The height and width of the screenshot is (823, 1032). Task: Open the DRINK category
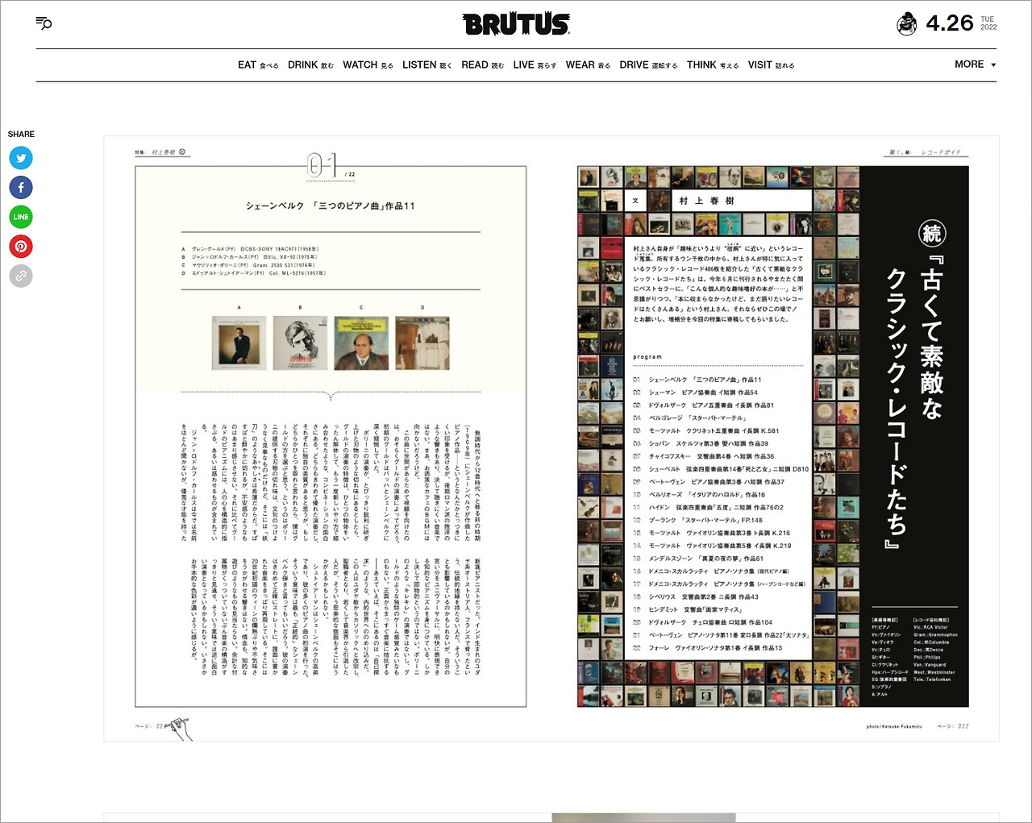[310, 65]
